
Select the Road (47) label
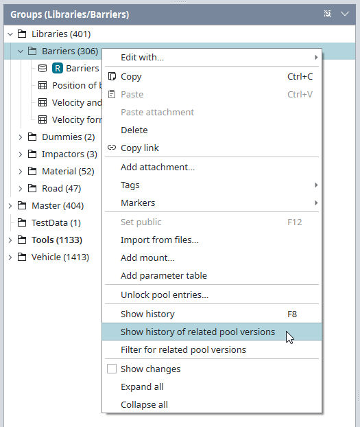point(61,188)
